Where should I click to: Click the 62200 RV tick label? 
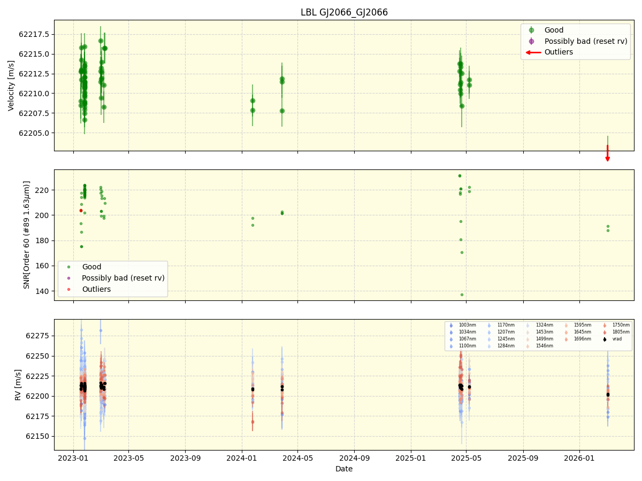pyautogui.click(x=38, y=396)
